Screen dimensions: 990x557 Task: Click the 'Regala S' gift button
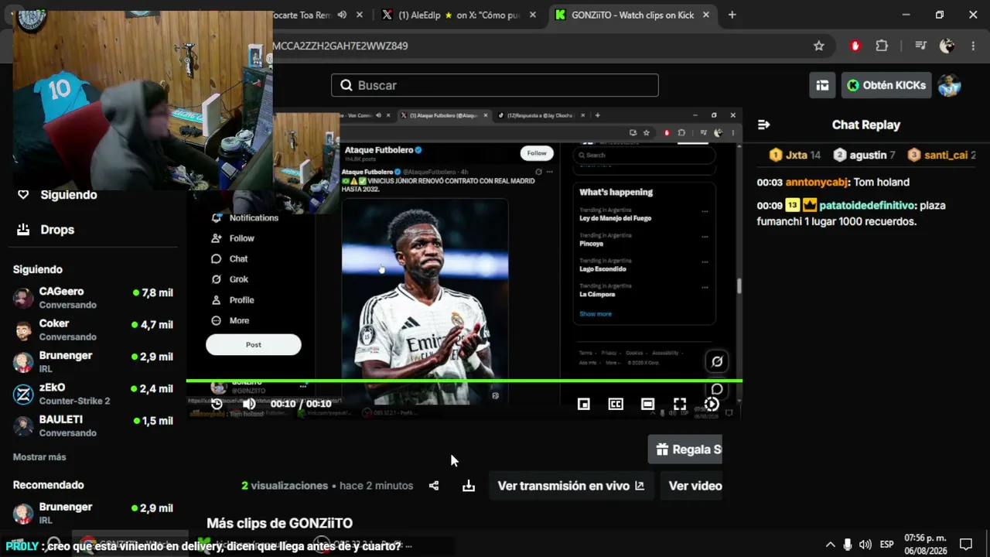click(685, 449)
